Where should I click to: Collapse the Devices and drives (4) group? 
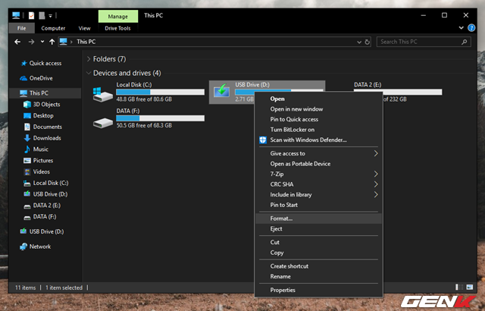(89, 73)
